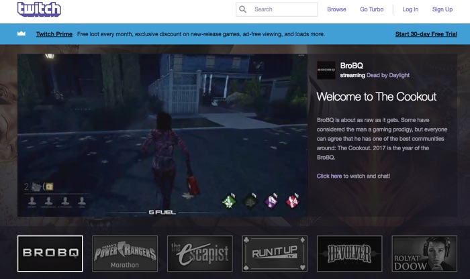Image resolution: width=470 pixels, height=279 pixels.
Task: Click the Twitch logo
Action: [39, 9]
